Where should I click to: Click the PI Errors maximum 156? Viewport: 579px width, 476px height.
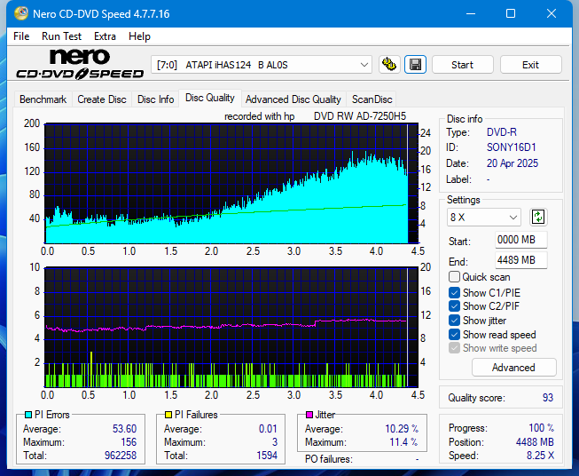129,442
